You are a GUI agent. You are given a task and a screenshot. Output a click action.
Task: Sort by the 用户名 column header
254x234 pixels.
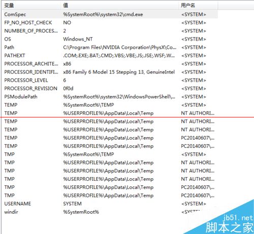click(x=198, y=5)
